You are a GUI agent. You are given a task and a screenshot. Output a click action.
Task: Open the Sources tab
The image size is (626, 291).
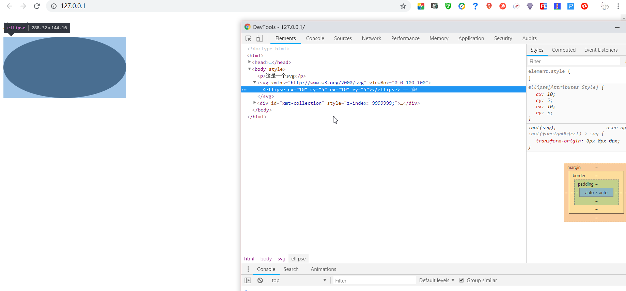[x=343, y=38]
